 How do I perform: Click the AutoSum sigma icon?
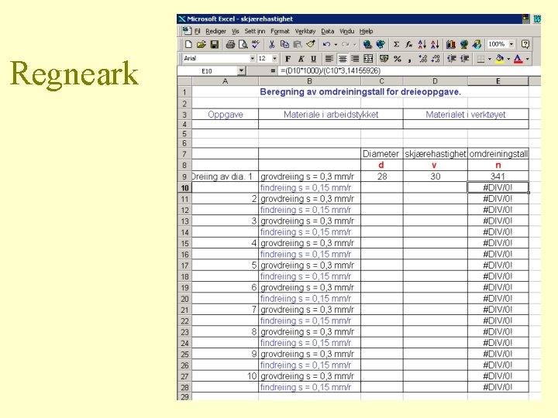tap(396, 44)
